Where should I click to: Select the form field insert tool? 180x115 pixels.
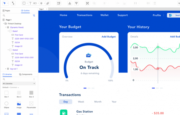pos(35,3)
